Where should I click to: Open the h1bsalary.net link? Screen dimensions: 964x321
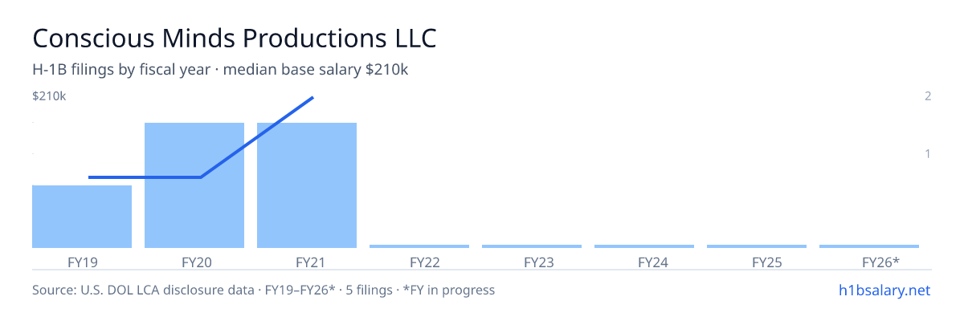[x=884, y=290]
